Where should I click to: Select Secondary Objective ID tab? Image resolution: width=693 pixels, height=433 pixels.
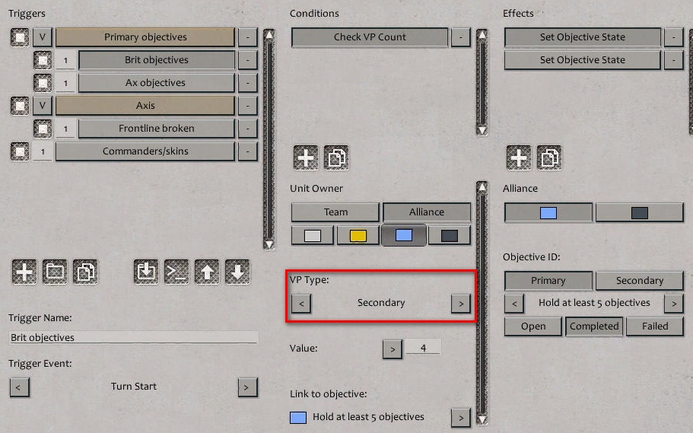click(640, 281)
